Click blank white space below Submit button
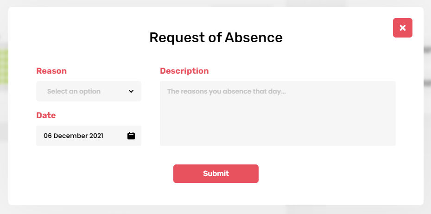 point(215,195)
